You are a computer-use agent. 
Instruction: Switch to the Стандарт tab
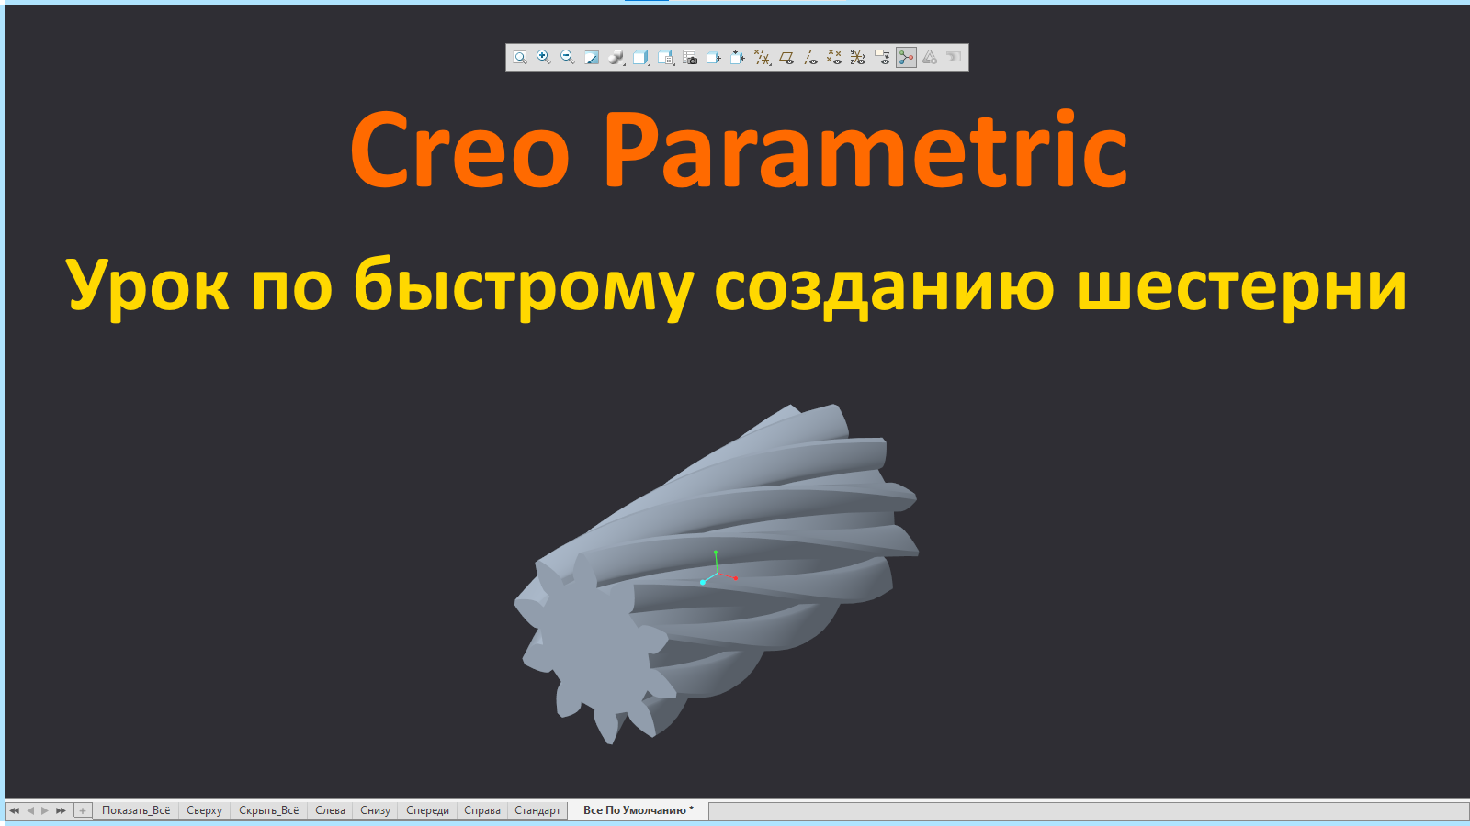537,810
